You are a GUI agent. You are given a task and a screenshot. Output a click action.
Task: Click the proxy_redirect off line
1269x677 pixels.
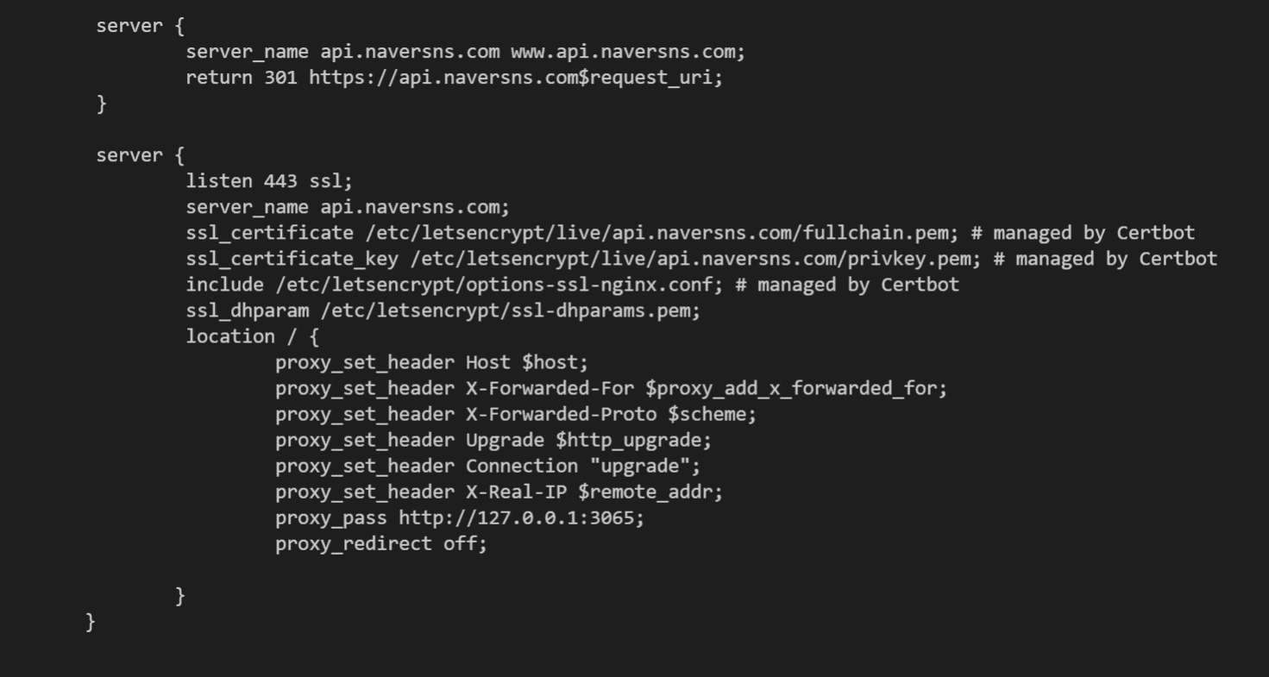(x=380, y=543)
